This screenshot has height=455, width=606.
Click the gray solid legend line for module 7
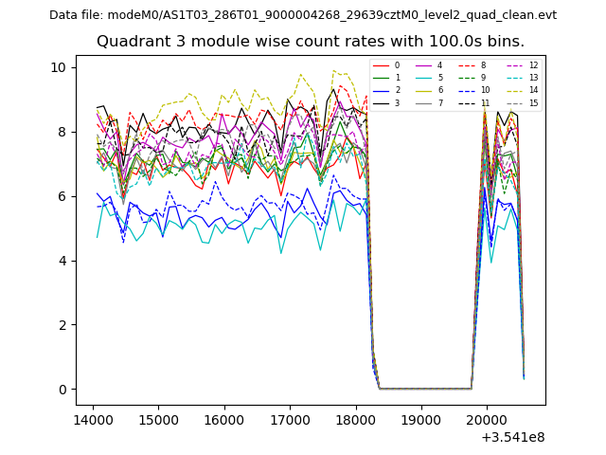(x=423, y=102)
